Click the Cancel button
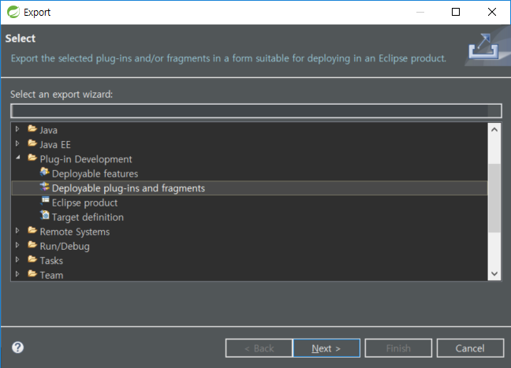The width and height of the screenshot is (511, 368). (470, 348)
